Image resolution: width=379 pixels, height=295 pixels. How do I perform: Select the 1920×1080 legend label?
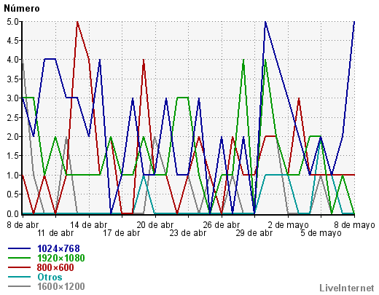click(61, 258)
